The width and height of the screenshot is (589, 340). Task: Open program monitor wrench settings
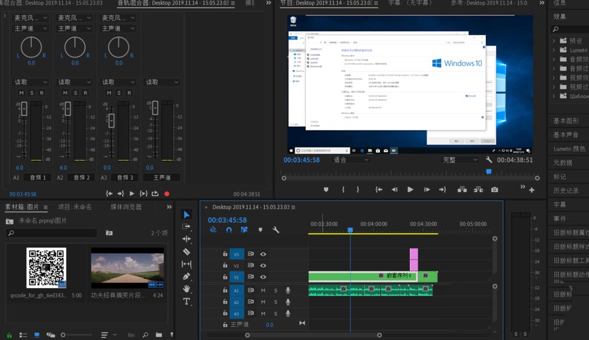tap(488, 160)
